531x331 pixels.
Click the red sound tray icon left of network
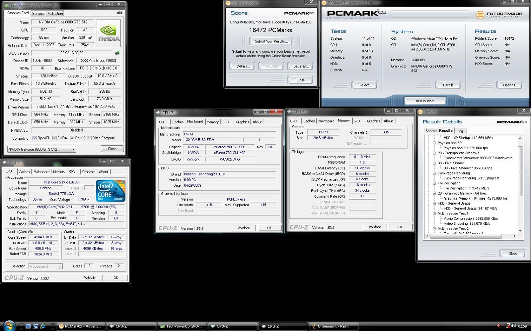[x=498, y=326]
